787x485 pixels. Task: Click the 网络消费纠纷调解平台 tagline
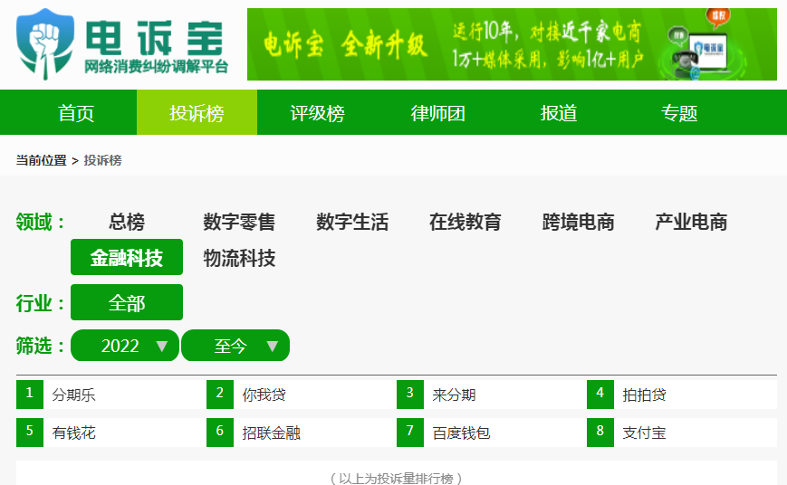tap(156, 66)
